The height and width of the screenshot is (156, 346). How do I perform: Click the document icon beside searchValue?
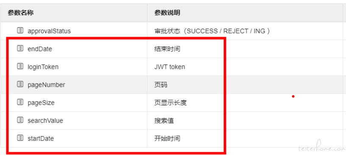click(20, 120)
